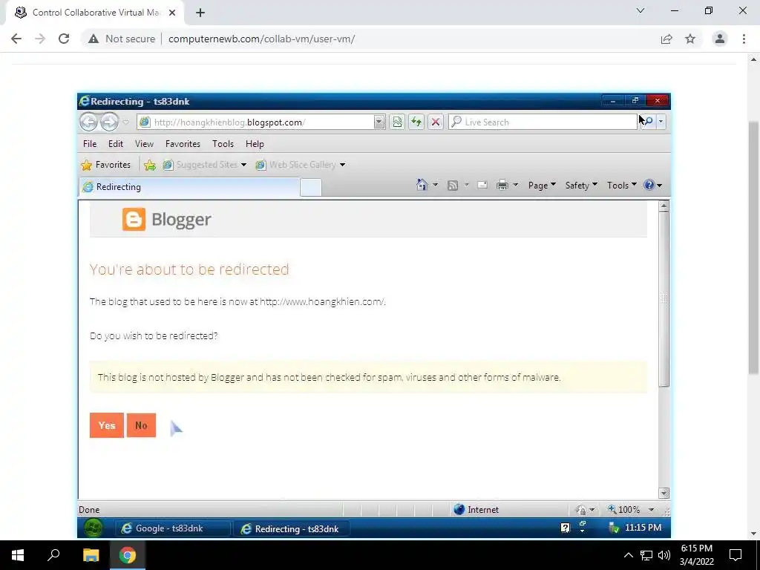Open the Help menu in IE
The width and height of the screenshot is (760, 570).
(x=255, y=144)
